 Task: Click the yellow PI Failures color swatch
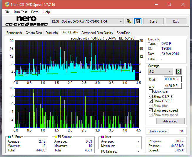point(56,137)
